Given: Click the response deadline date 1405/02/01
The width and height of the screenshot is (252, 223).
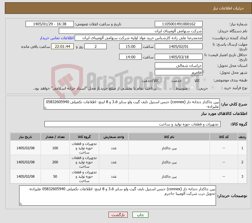Looking at the screenshot, I should [x=179, y=46].
